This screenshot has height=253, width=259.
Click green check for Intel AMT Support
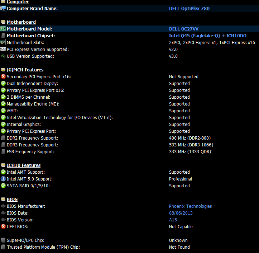[3, 172]
